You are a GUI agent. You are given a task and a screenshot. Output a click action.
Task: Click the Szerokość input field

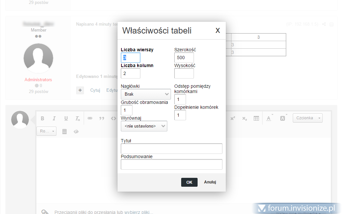click(x=184, y=58)
